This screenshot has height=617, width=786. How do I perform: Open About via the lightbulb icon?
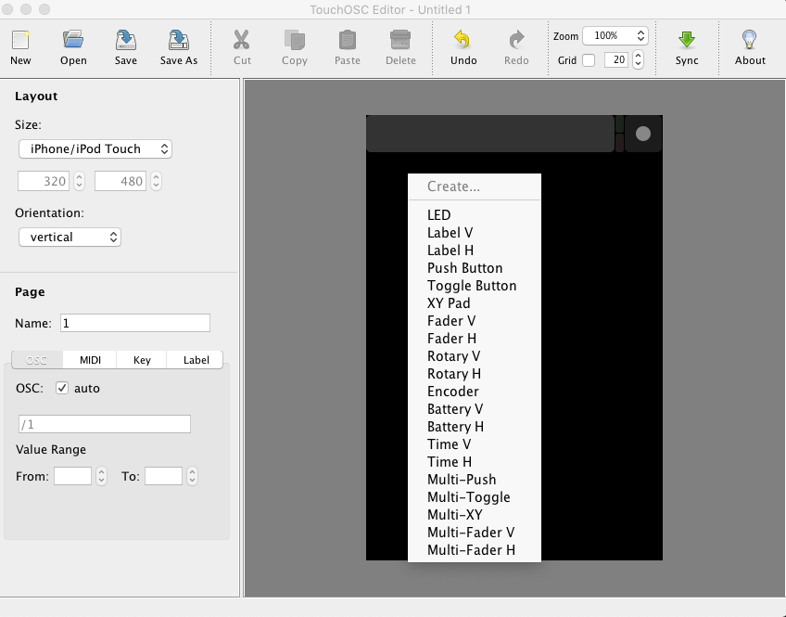pyautogui.click(x=750, y=40)
